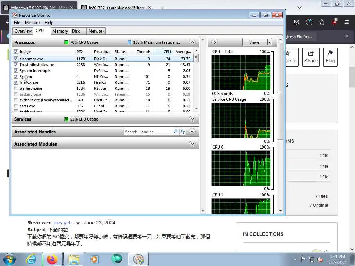Click the Flag button in Firefox

tap(330, 57)
